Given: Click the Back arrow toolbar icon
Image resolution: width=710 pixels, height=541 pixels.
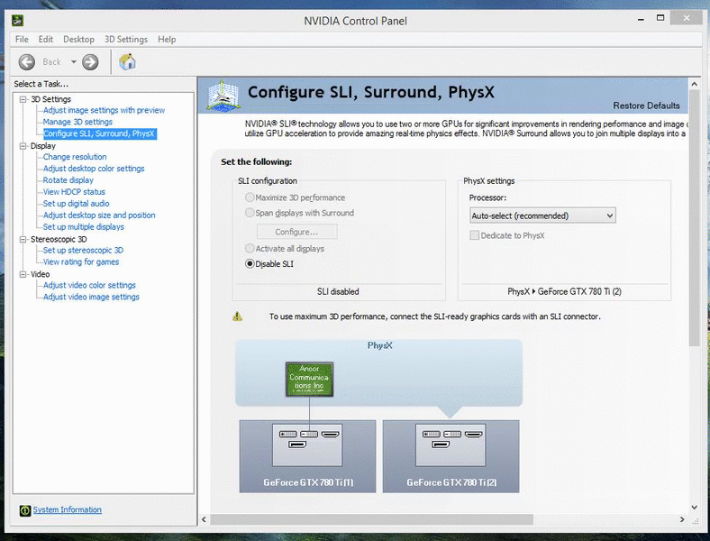Looking at the screenshot, I should [27, 62].
